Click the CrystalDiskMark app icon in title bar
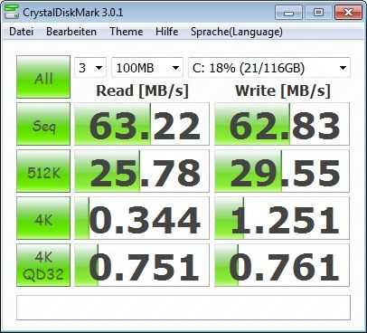The image size is (367, 333). 11,12
